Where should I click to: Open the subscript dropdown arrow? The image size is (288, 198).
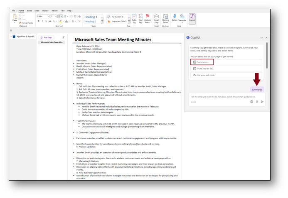(x=57, y=21)
